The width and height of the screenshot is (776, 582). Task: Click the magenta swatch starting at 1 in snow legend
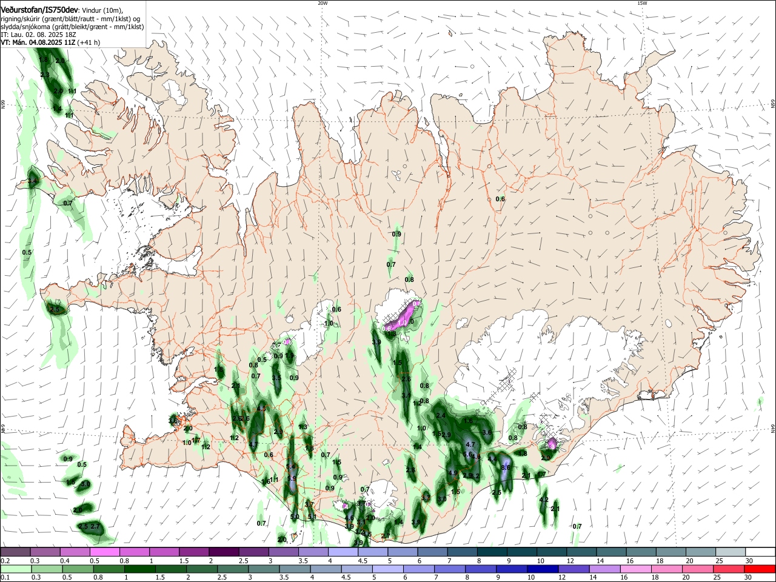pos(164,552)
